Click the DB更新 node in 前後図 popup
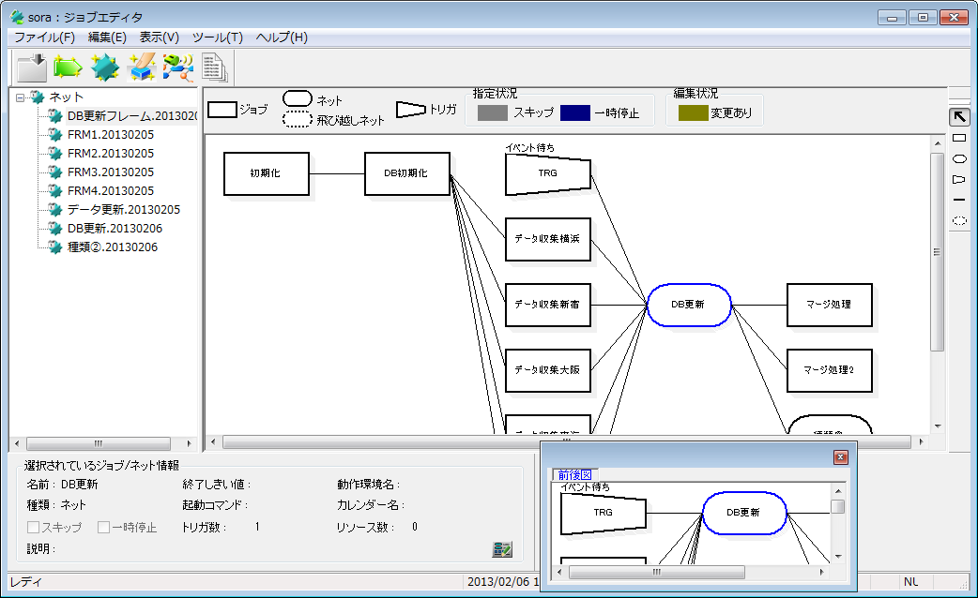 coord(744,514)
